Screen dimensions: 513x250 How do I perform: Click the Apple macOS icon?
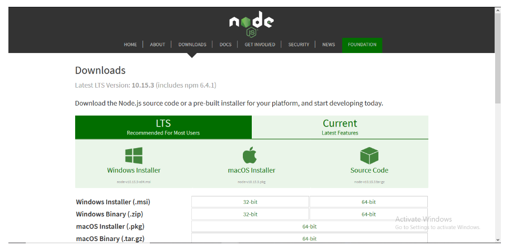click(x=250, y=155)
